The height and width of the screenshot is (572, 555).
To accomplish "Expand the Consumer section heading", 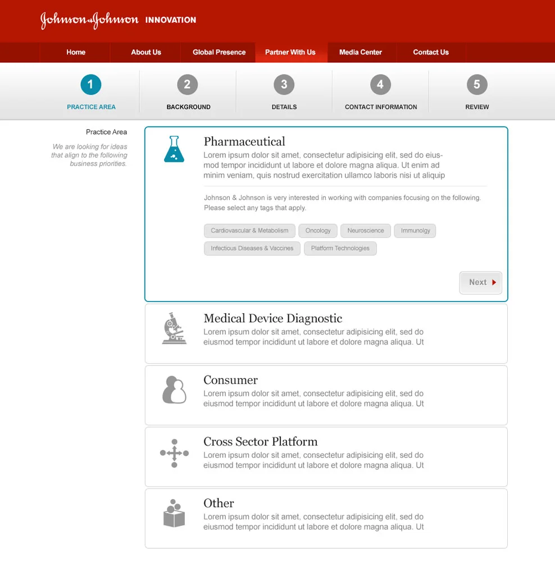I will (x=230, y=380).
